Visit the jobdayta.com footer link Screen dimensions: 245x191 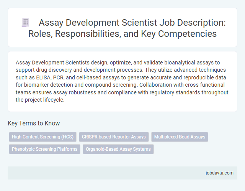219,173
